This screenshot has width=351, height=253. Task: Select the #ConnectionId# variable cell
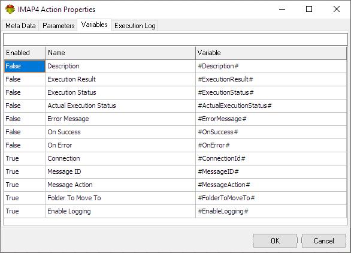[x=271, y=159]
